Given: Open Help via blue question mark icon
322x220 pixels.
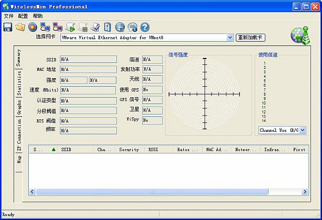Looking at the screenshot, I should [x=145, y=27].
